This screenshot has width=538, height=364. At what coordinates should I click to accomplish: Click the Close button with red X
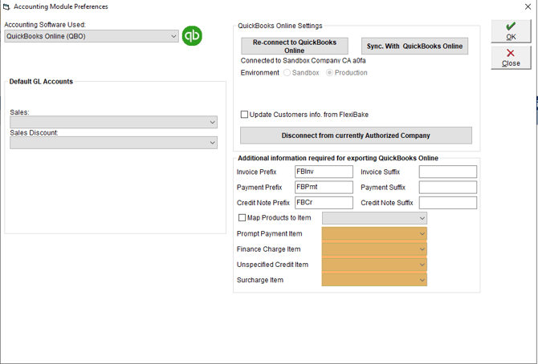(511, 58)
